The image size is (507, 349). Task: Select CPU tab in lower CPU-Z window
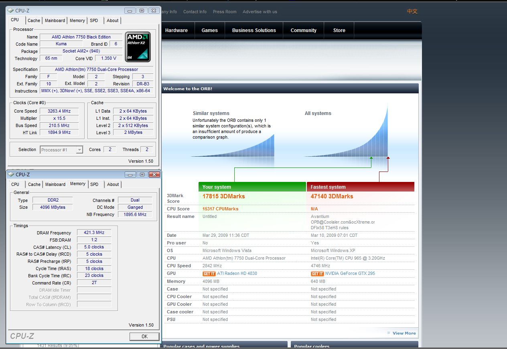click(x=15, y=184)
